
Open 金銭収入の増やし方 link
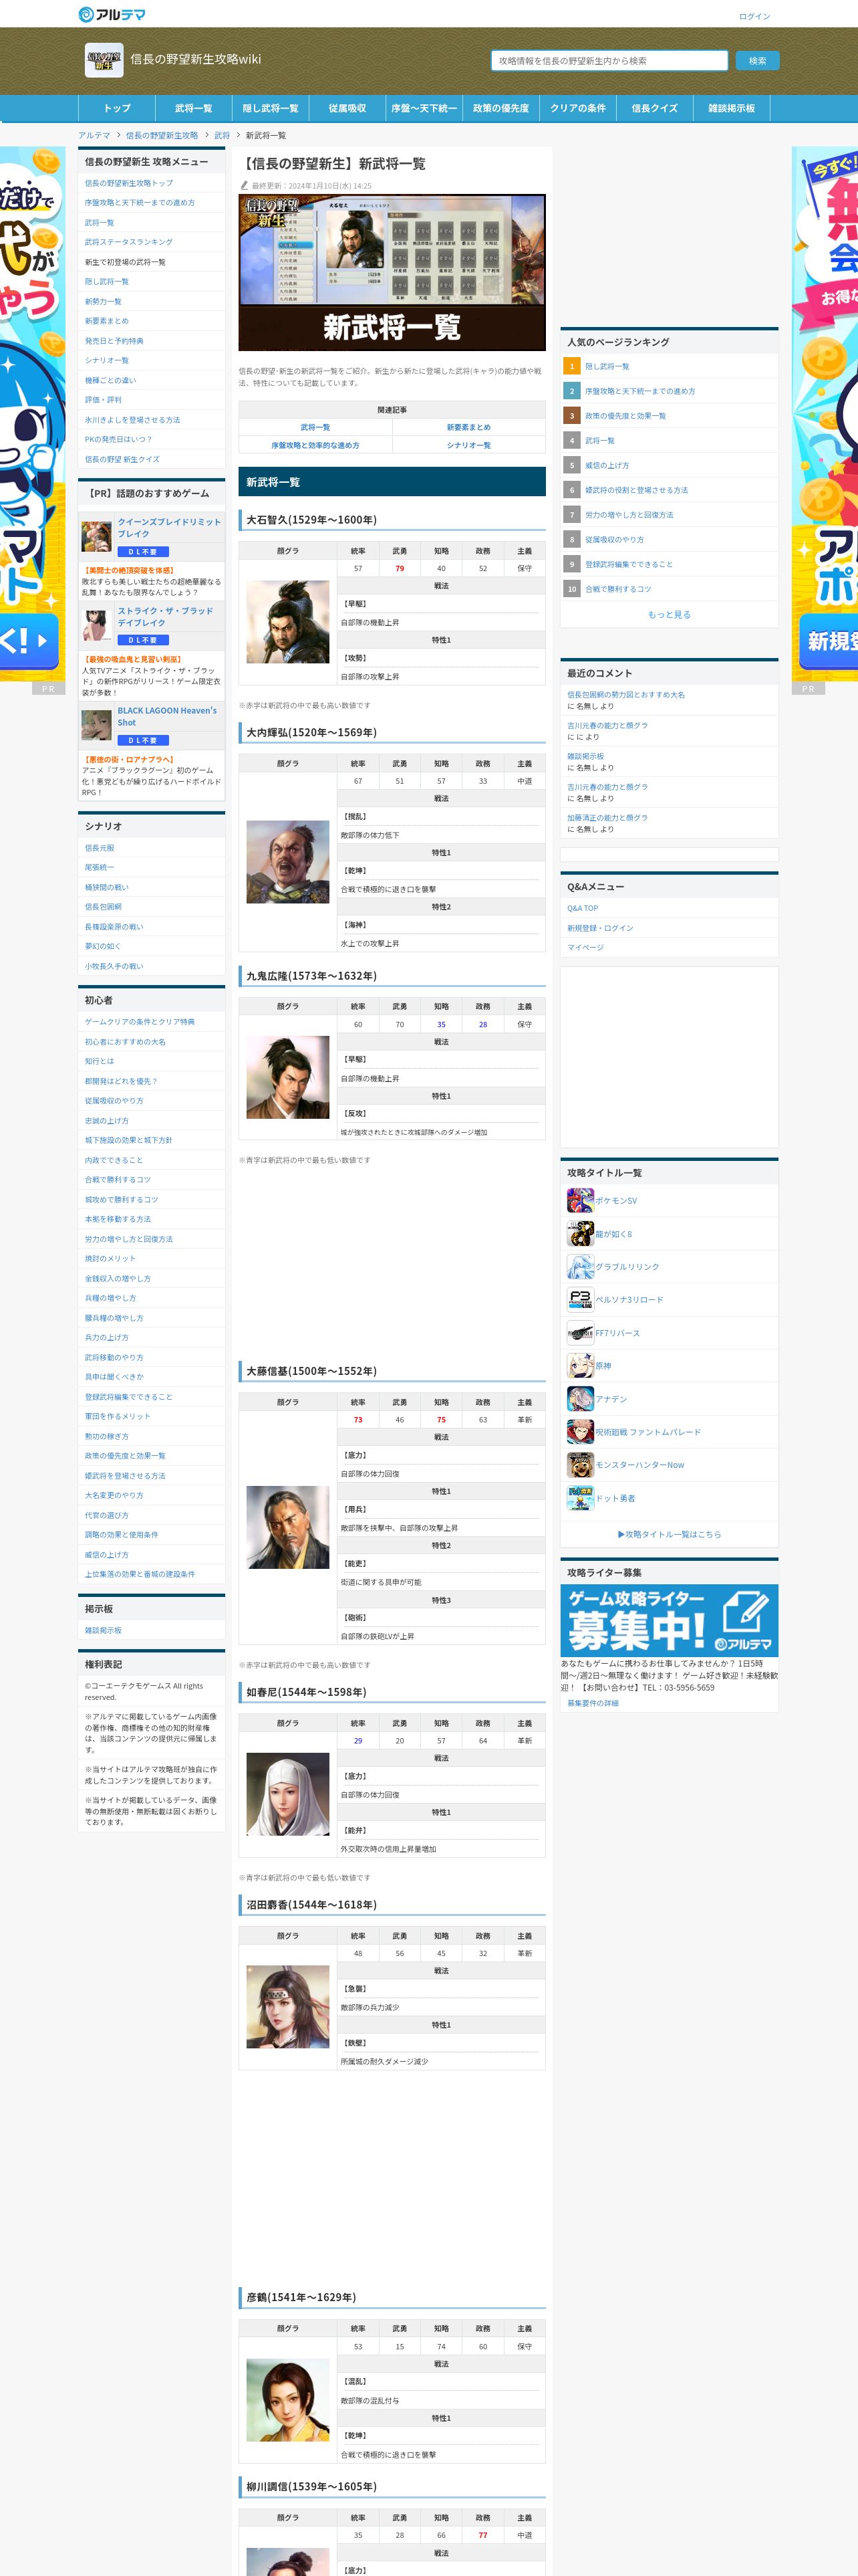pyautogui.click(x=118, y=1278)
